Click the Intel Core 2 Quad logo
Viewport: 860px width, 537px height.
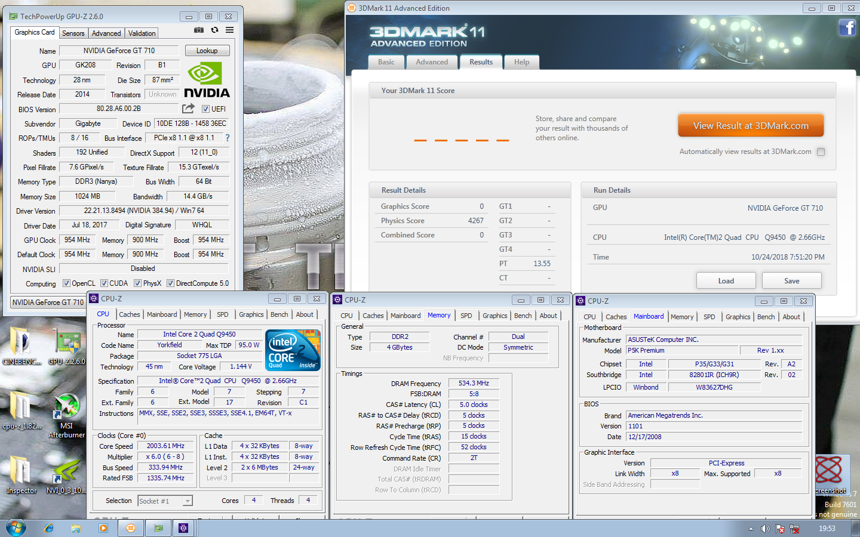[293, 350]
